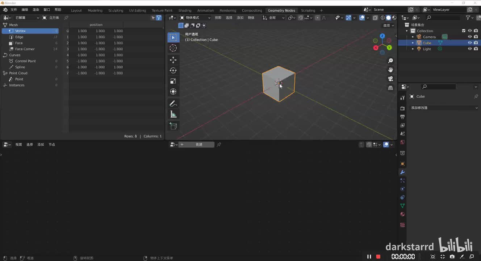481x261 pixels.
Task: Open the Object properties orange square tab
Action: pyautogui.click(x=402, y=163)
